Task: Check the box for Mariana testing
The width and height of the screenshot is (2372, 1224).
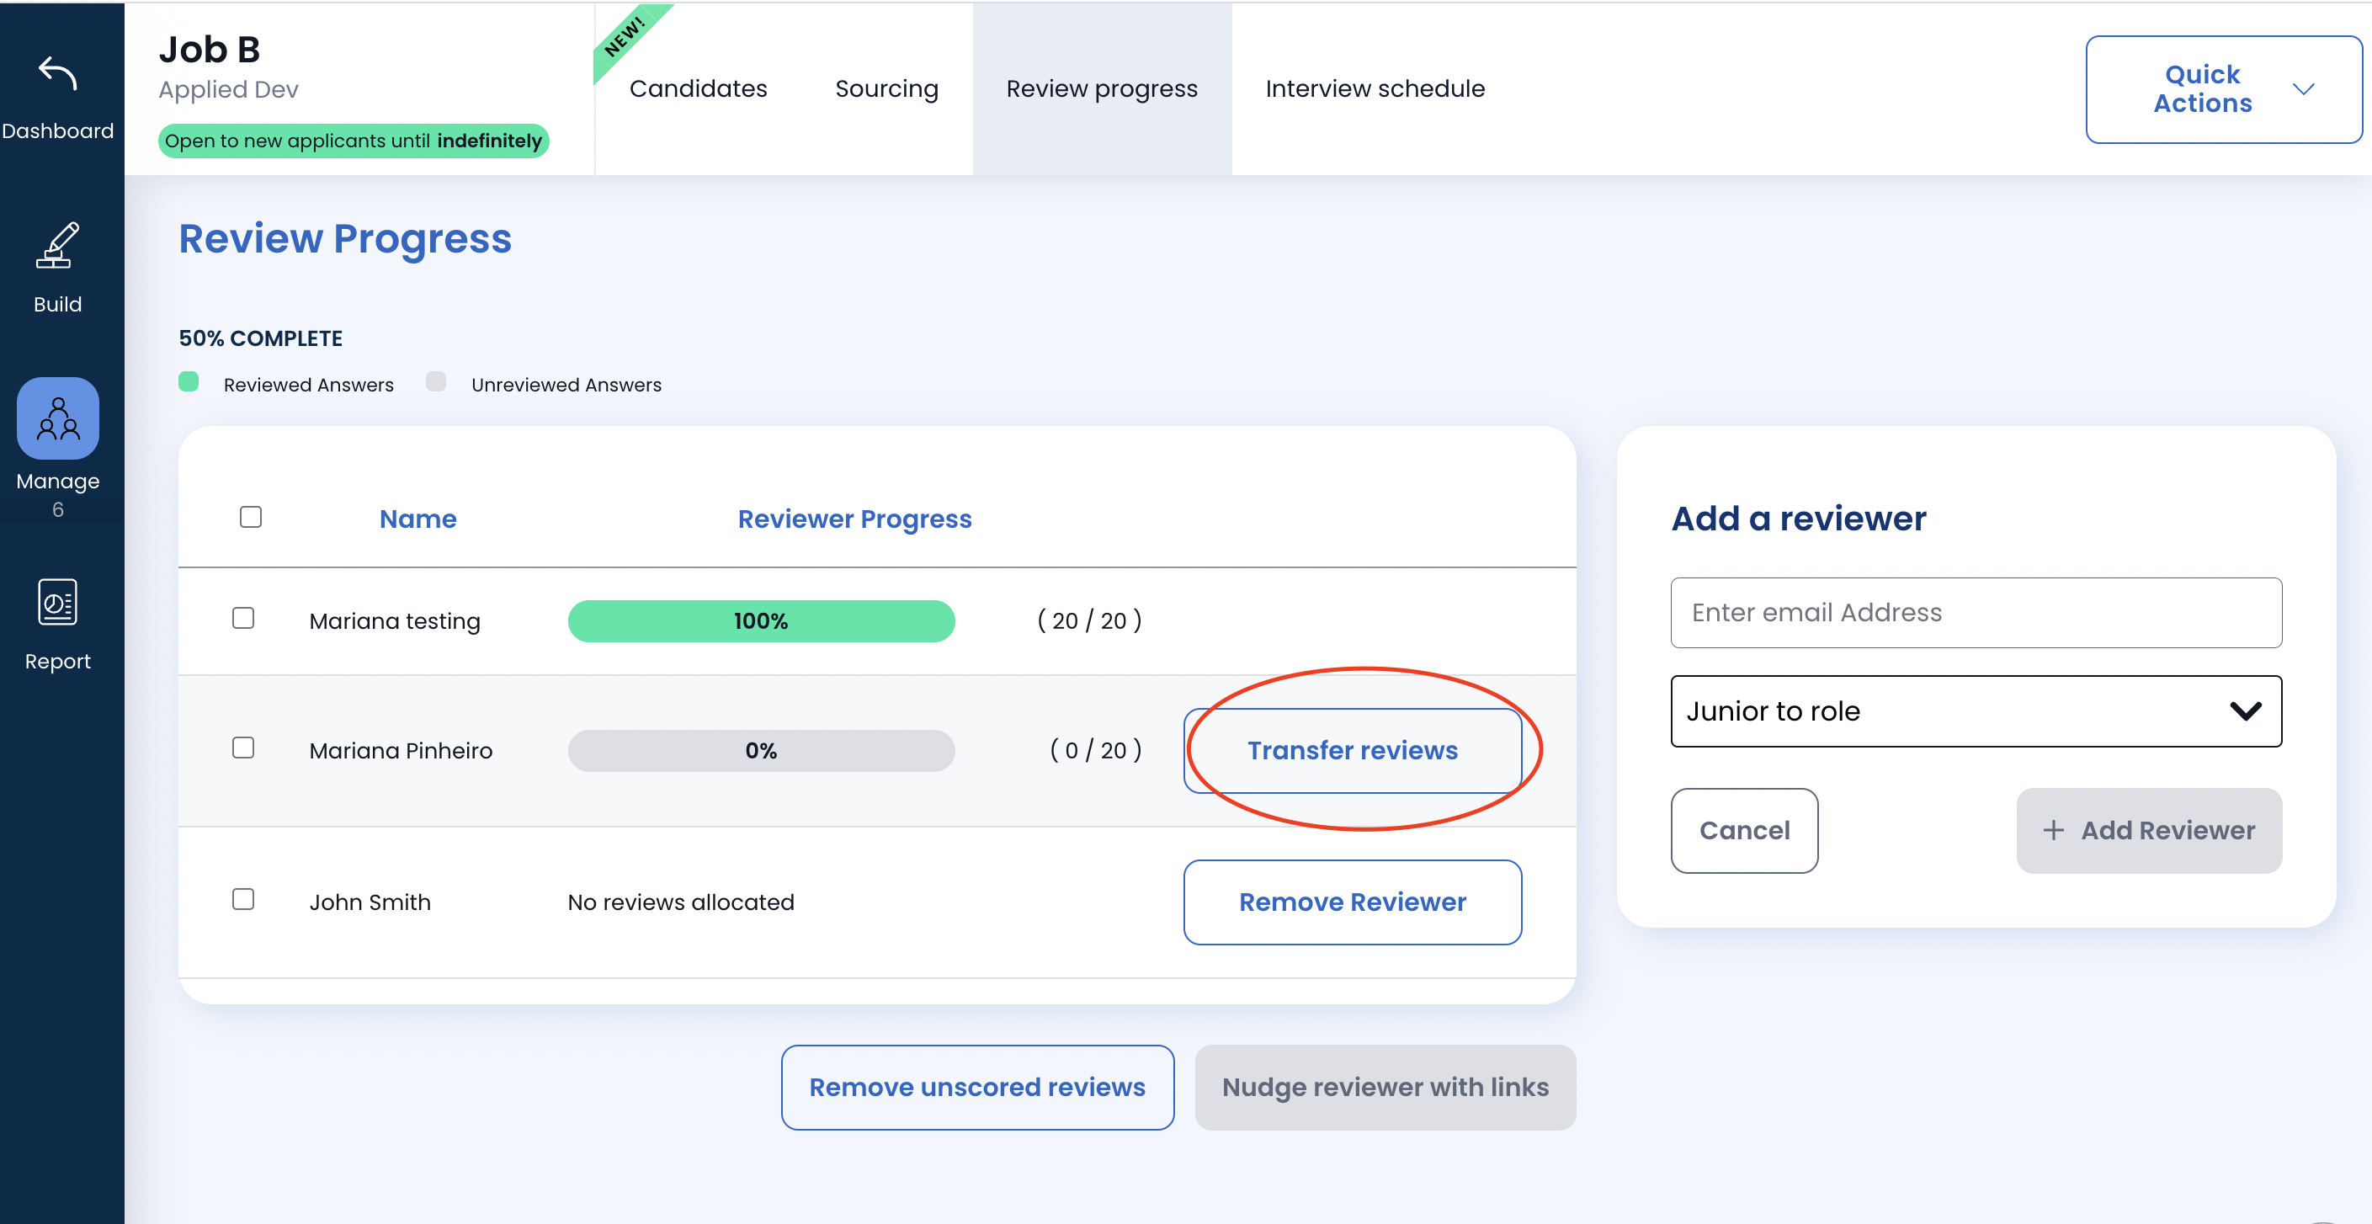Action: click(x=243, y=618)
